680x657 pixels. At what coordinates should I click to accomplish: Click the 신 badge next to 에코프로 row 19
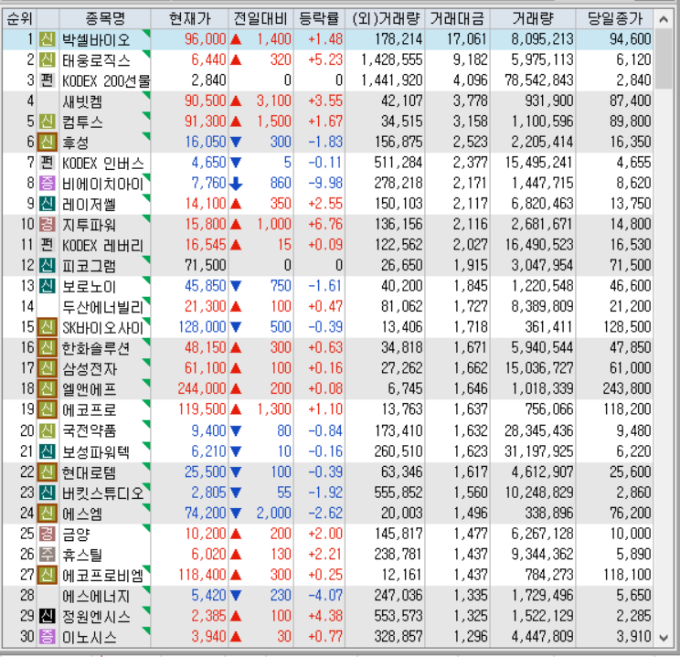click(x=48, y=409)
